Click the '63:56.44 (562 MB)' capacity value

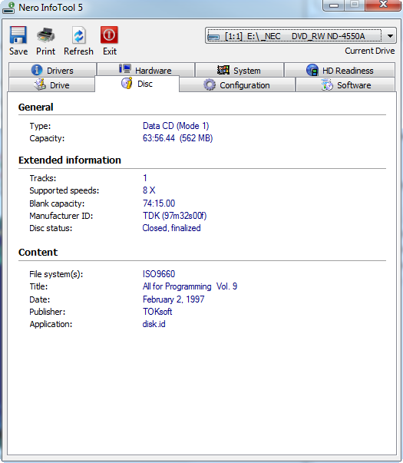click(177, 138)
